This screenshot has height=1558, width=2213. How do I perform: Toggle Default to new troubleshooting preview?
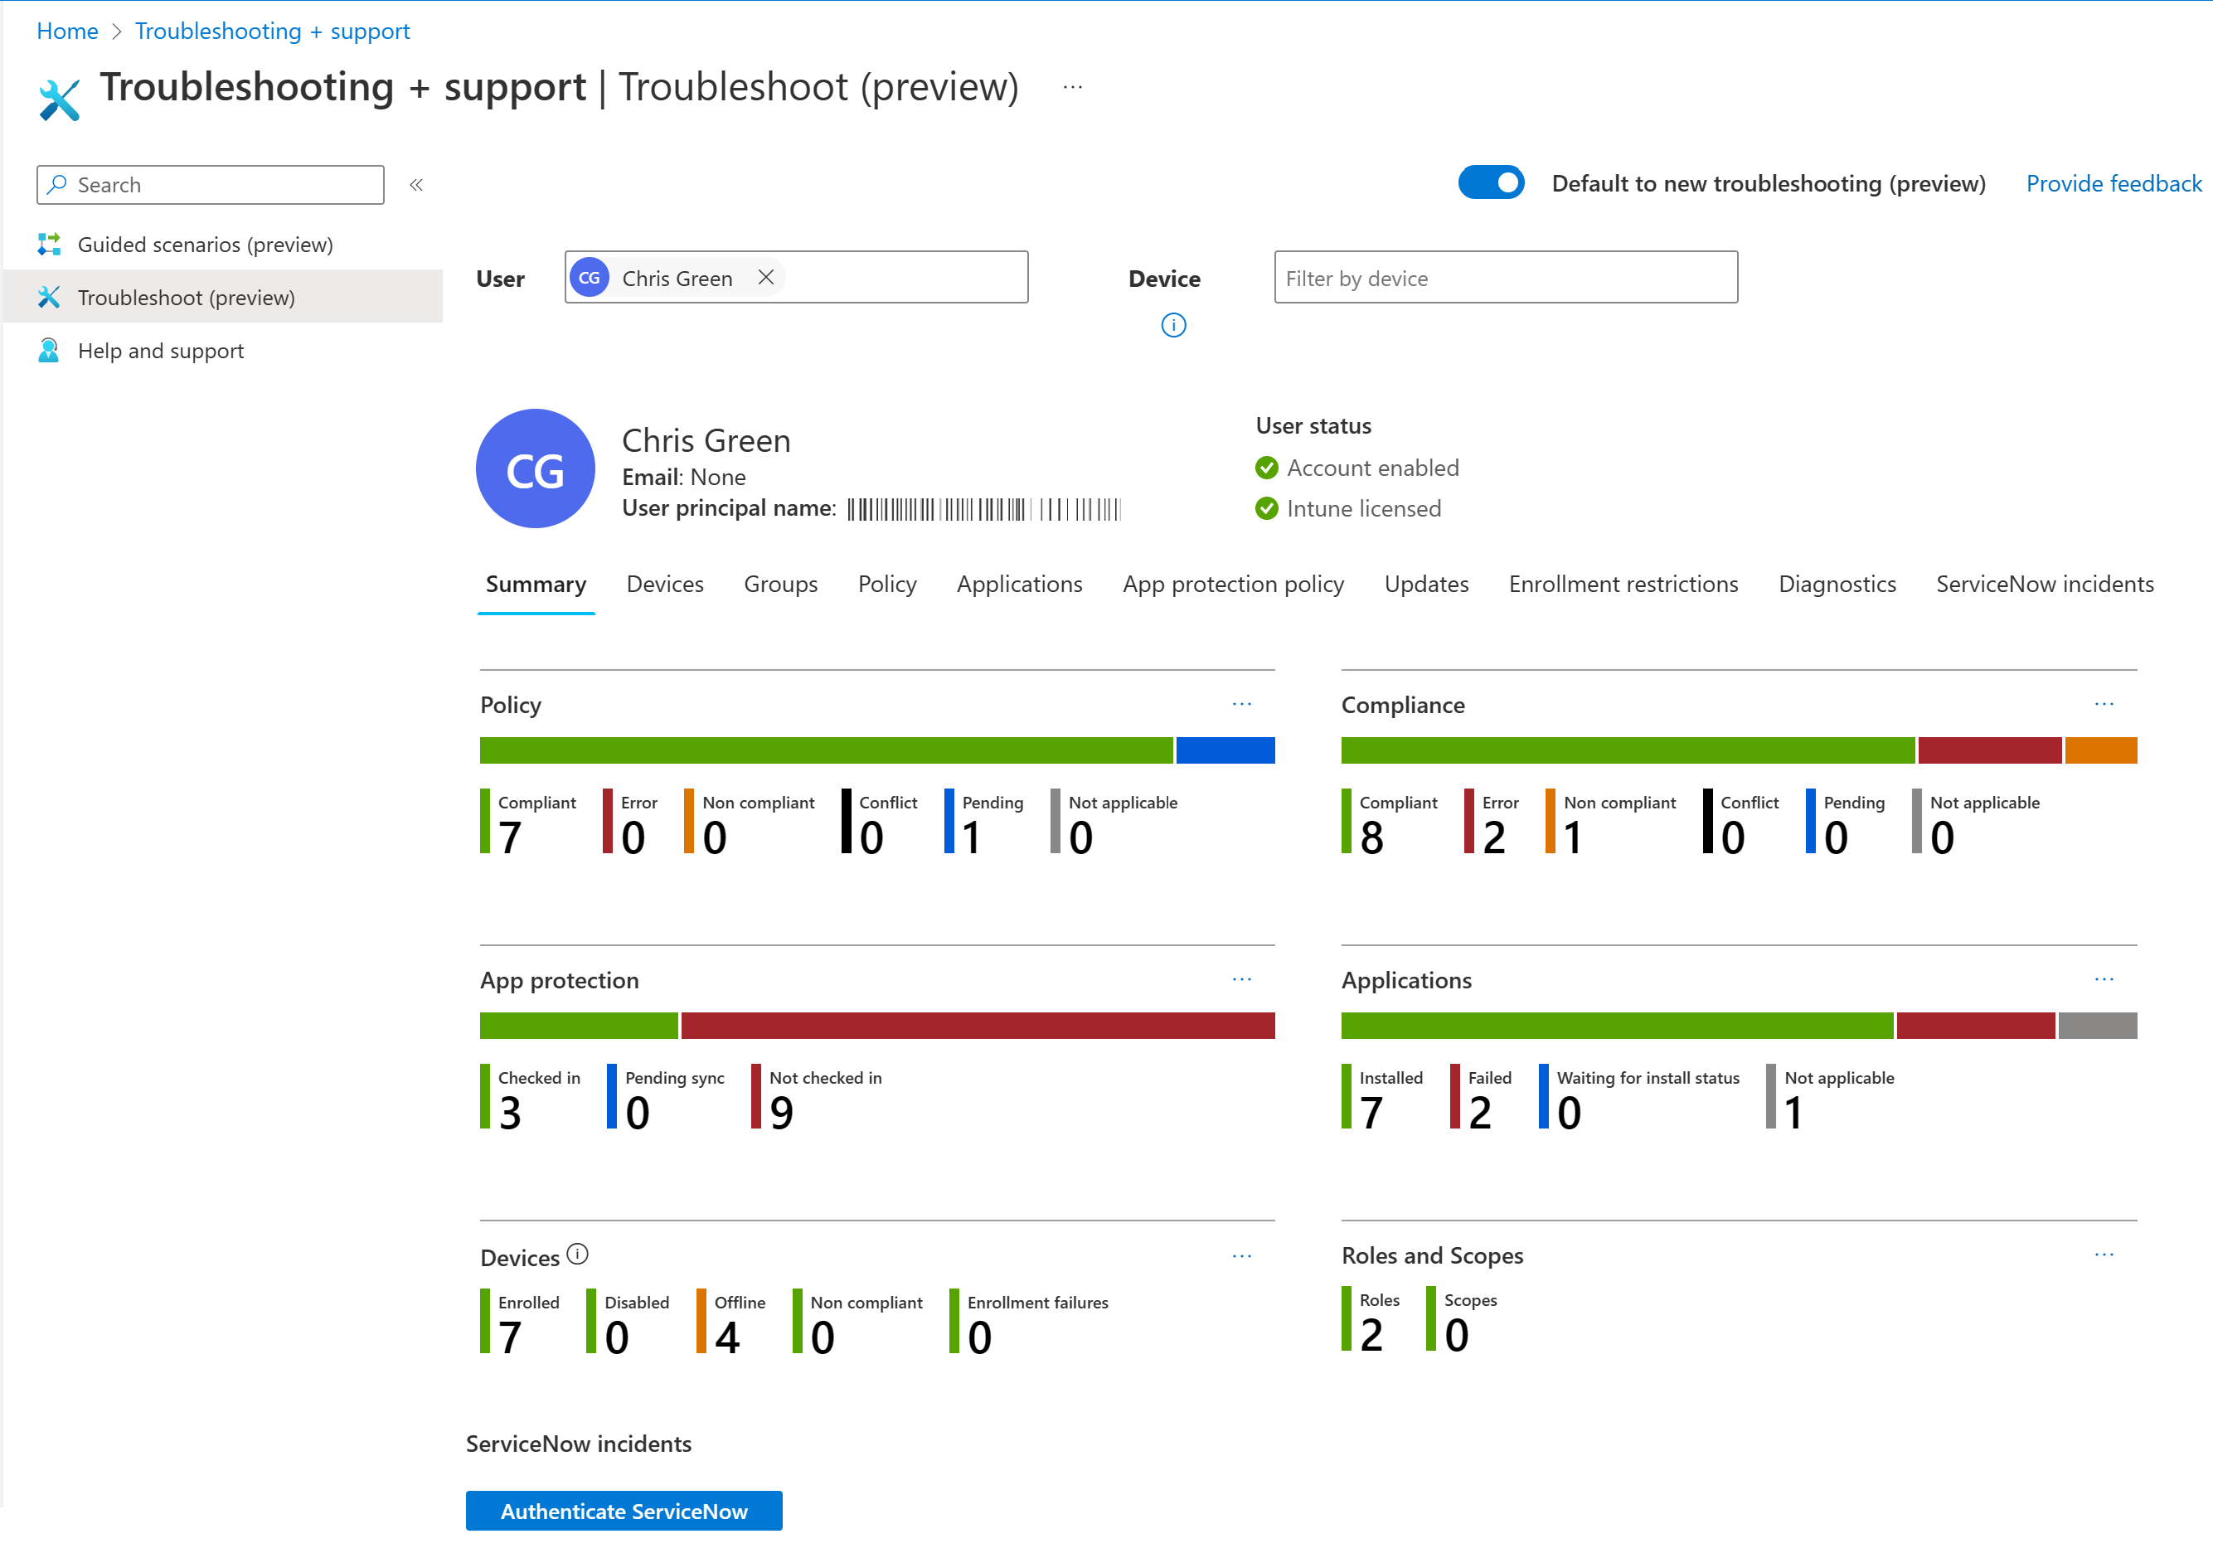click(1493, 182)
